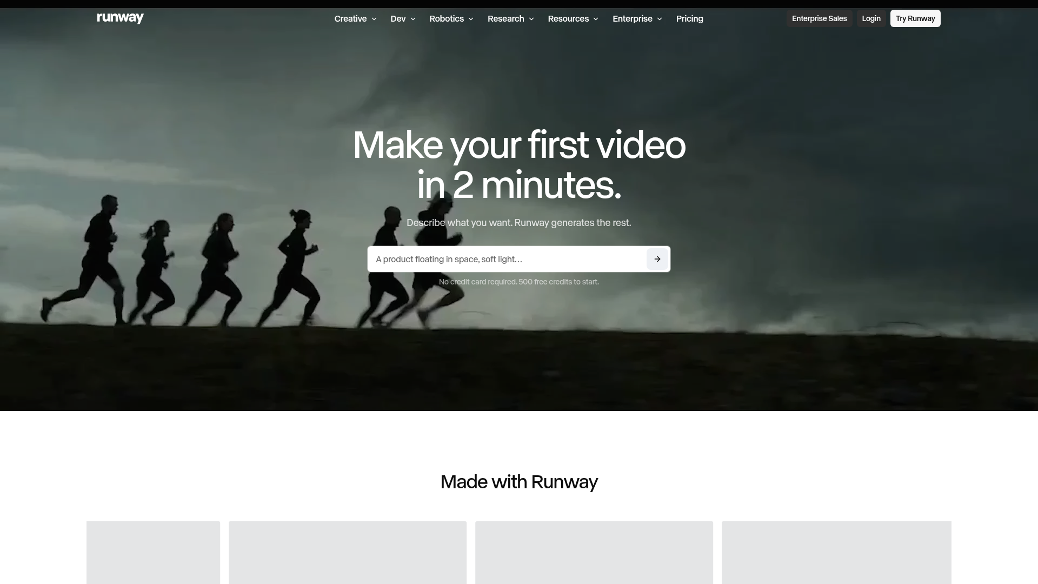Expand the Robotics dropdown chevron

pos(471,19)
